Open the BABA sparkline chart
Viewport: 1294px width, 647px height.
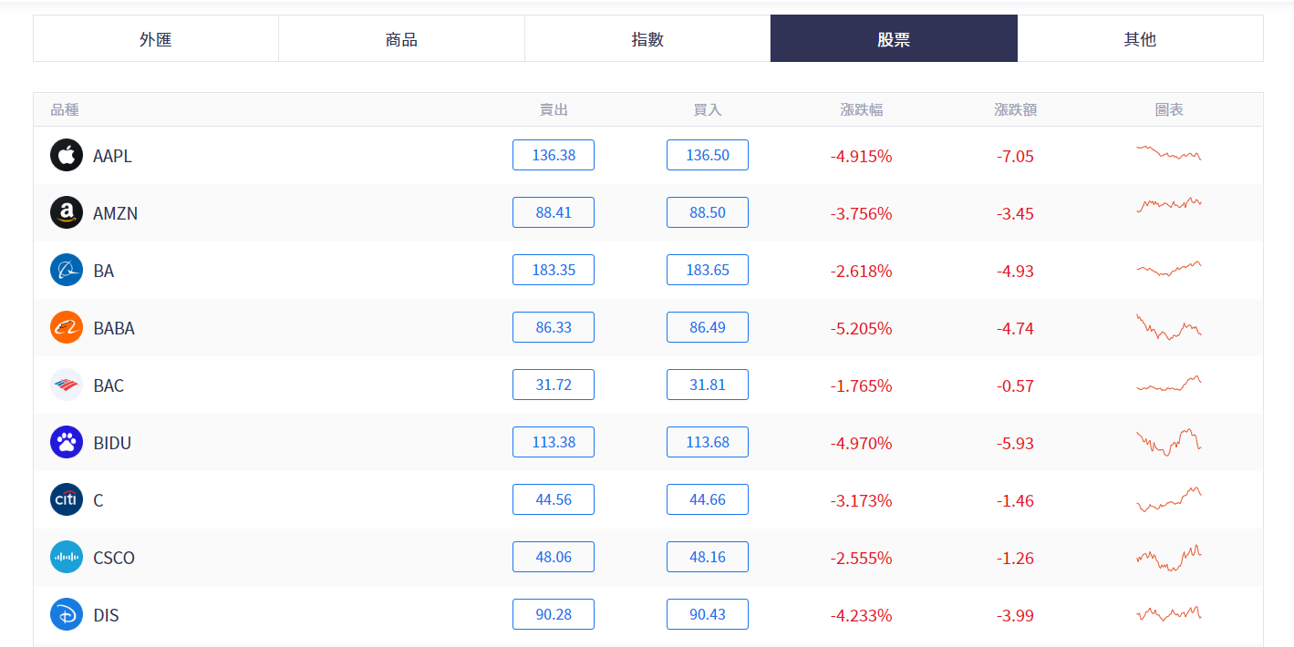coord(1169,327)
